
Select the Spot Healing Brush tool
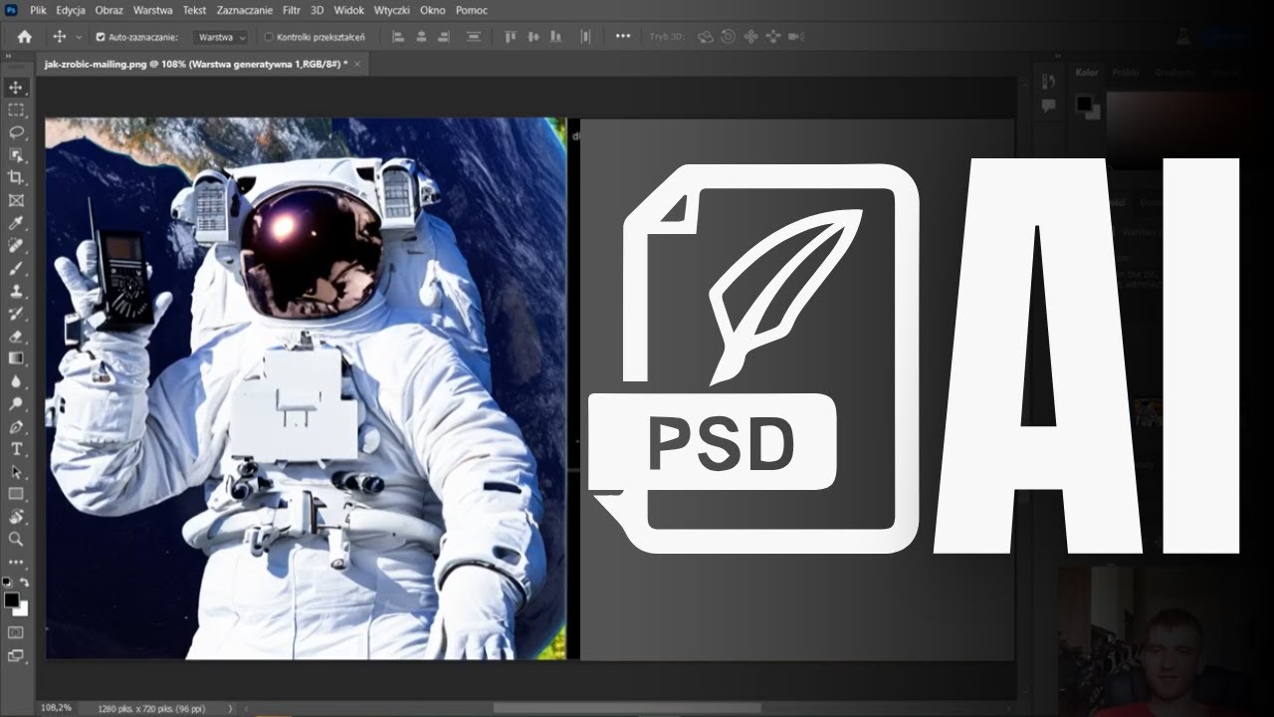click(x=16, y=245)
